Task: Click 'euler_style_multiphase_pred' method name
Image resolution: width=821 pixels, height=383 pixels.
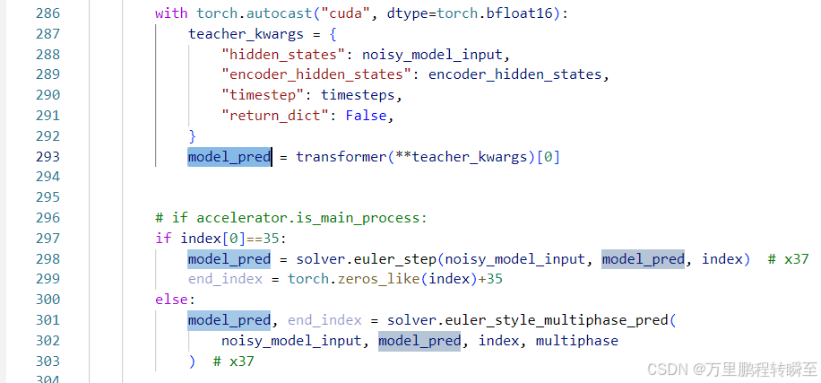Action: click(556, 320)
